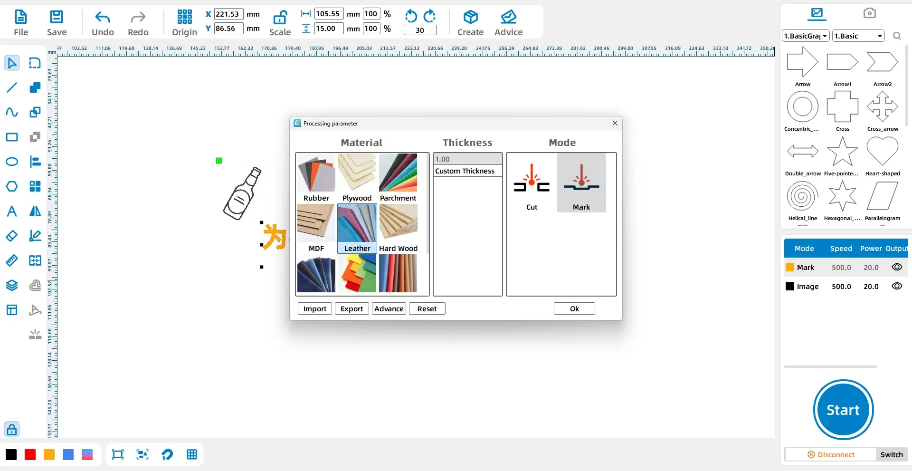The width and height of the screenshot is (912, 471).
Task: Select Hard Wood material
Action: [398, 228]
